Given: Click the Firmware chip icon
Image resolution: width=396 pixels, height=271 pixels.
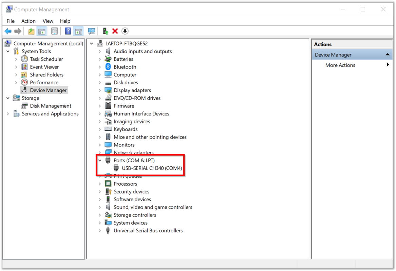Looking at the screenshot, I should (x=108, y=106).
